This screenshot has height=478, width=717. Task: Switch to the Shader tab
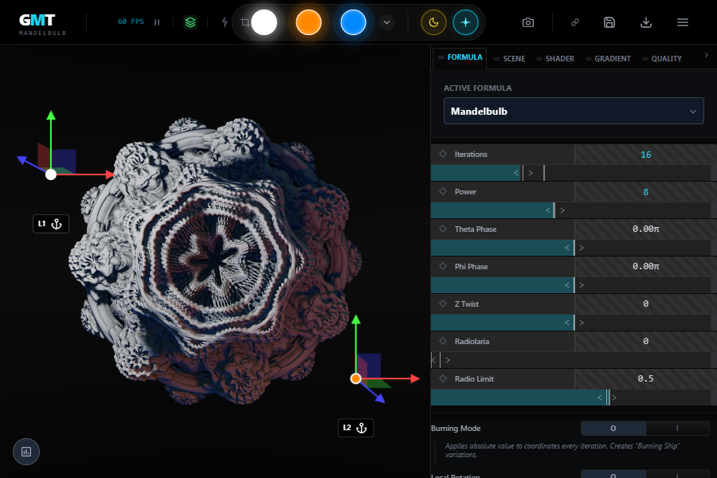pos(555,58)
